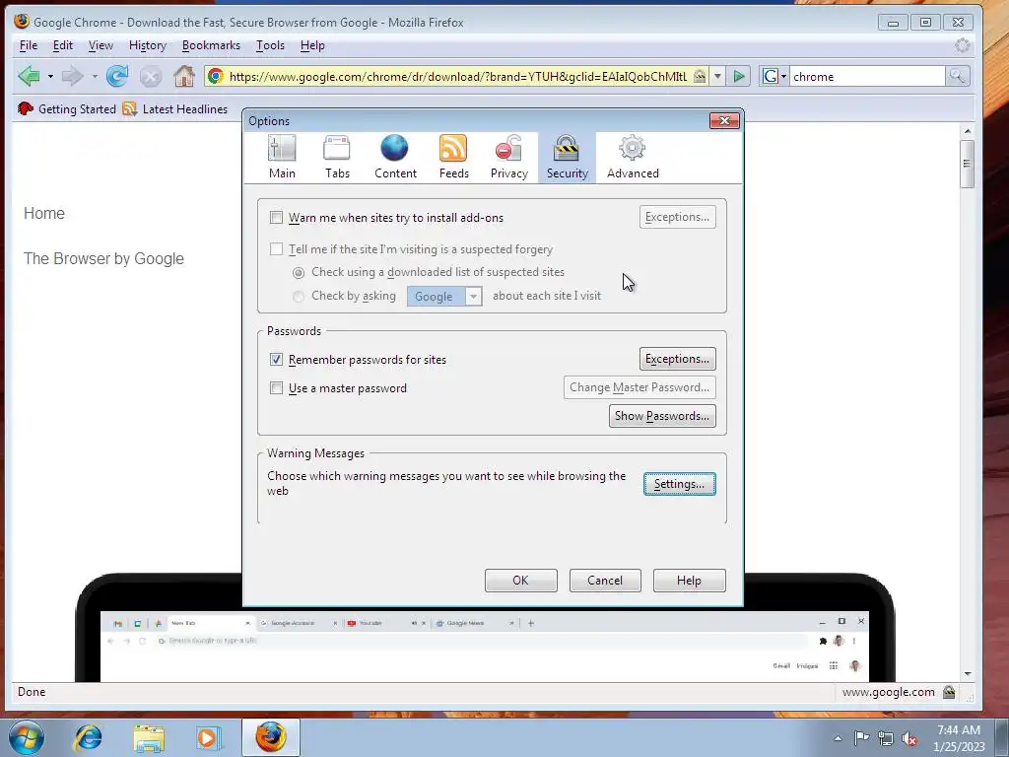Click the Stop loading icon
Screen dimensions: 1009x757
pos(151,77)
